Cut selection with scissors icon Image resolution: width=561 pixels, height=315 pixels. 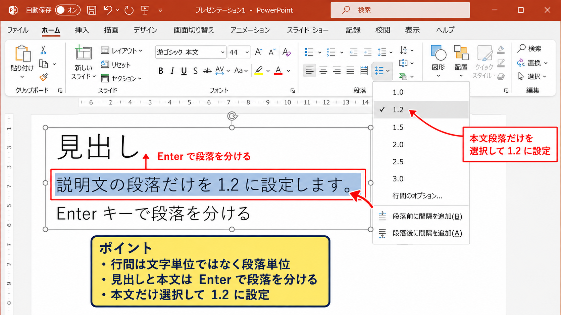pos(43,50)
